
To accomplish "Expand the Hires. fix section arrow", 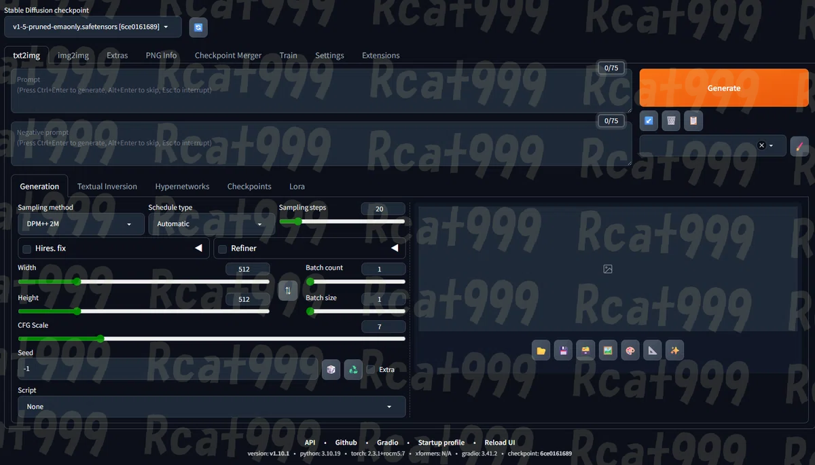I will tap(199, 248).
